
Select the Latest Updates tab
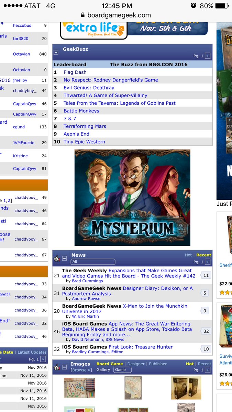coord(32,352)
